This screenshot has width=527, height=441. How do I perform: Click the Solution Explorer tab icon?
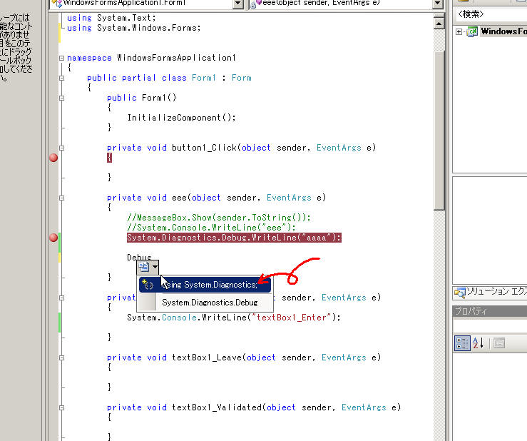[x=459, y=291]
